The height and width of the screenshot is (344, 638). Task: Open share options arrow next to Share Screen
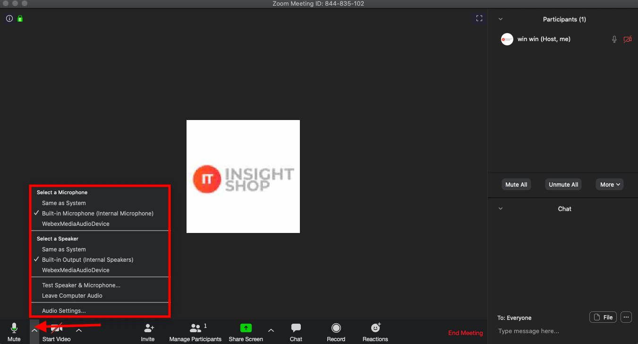pos(271,330)
